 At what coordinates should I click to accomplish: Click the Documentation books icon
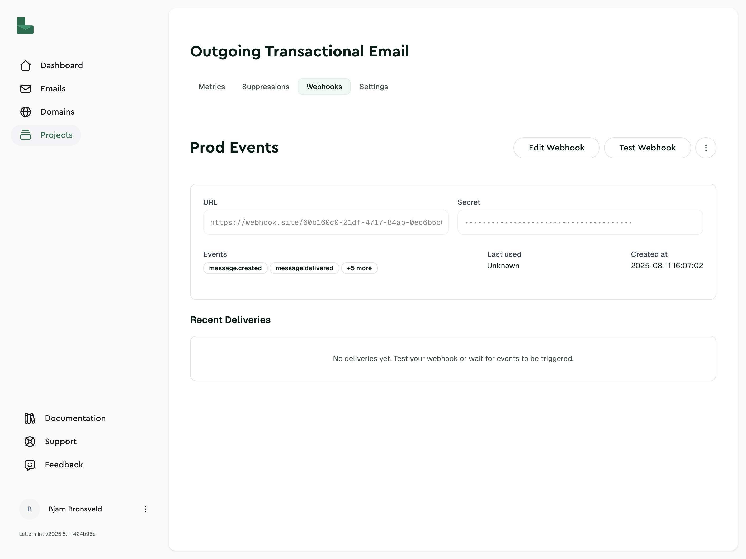[x=30, y=418]
